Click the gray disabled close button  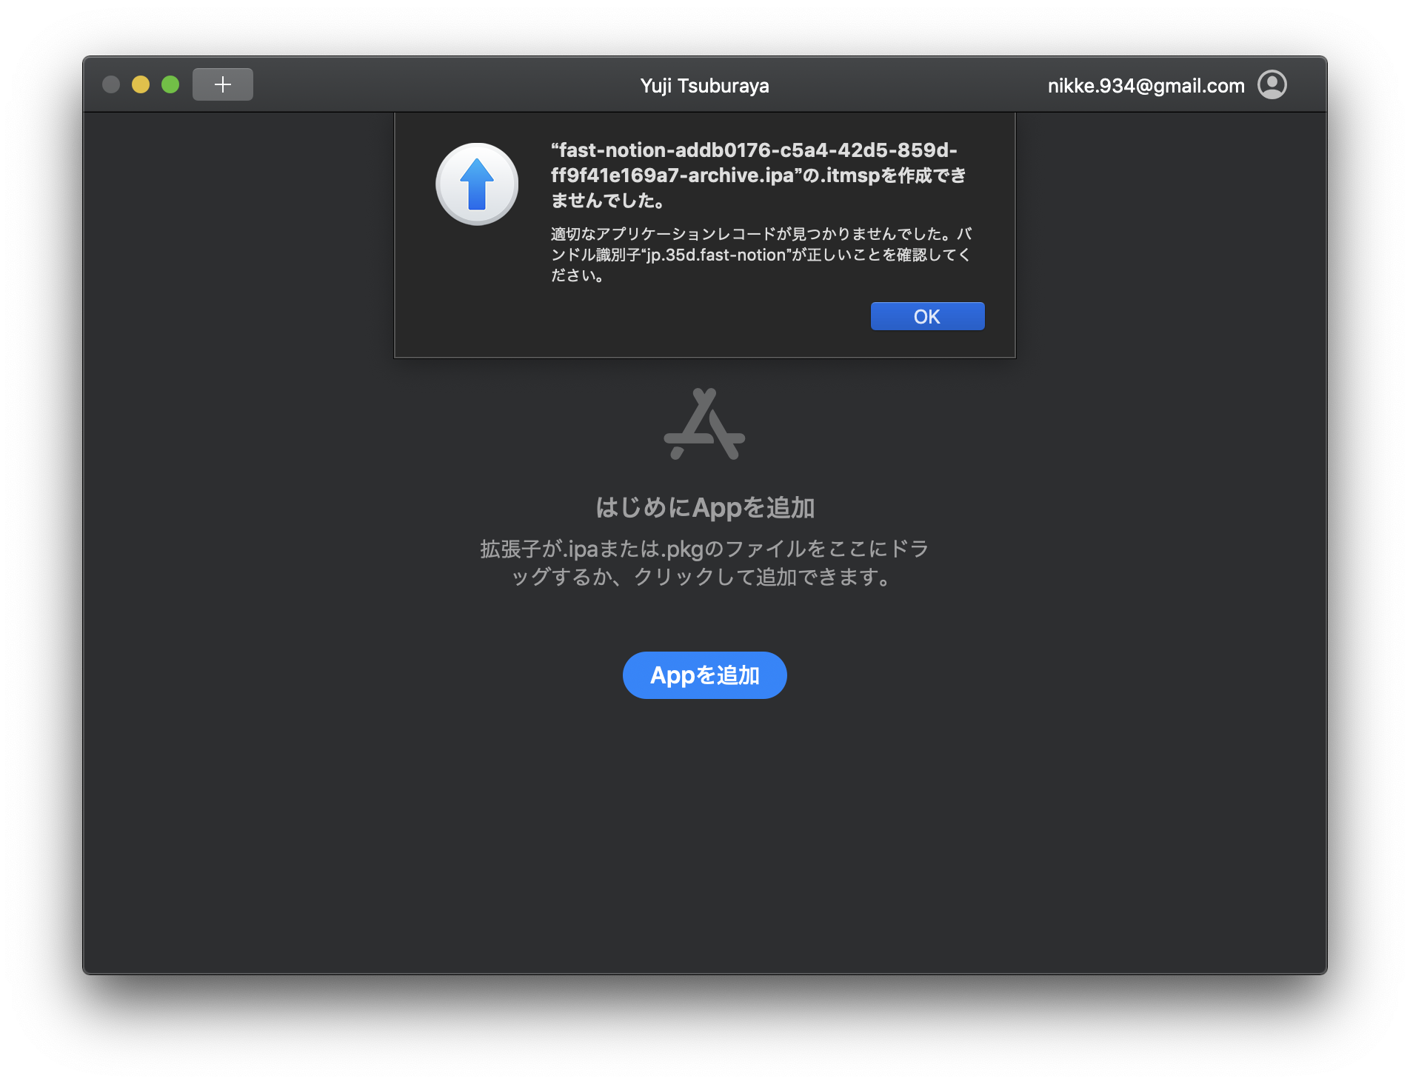(x=111, y=84)
